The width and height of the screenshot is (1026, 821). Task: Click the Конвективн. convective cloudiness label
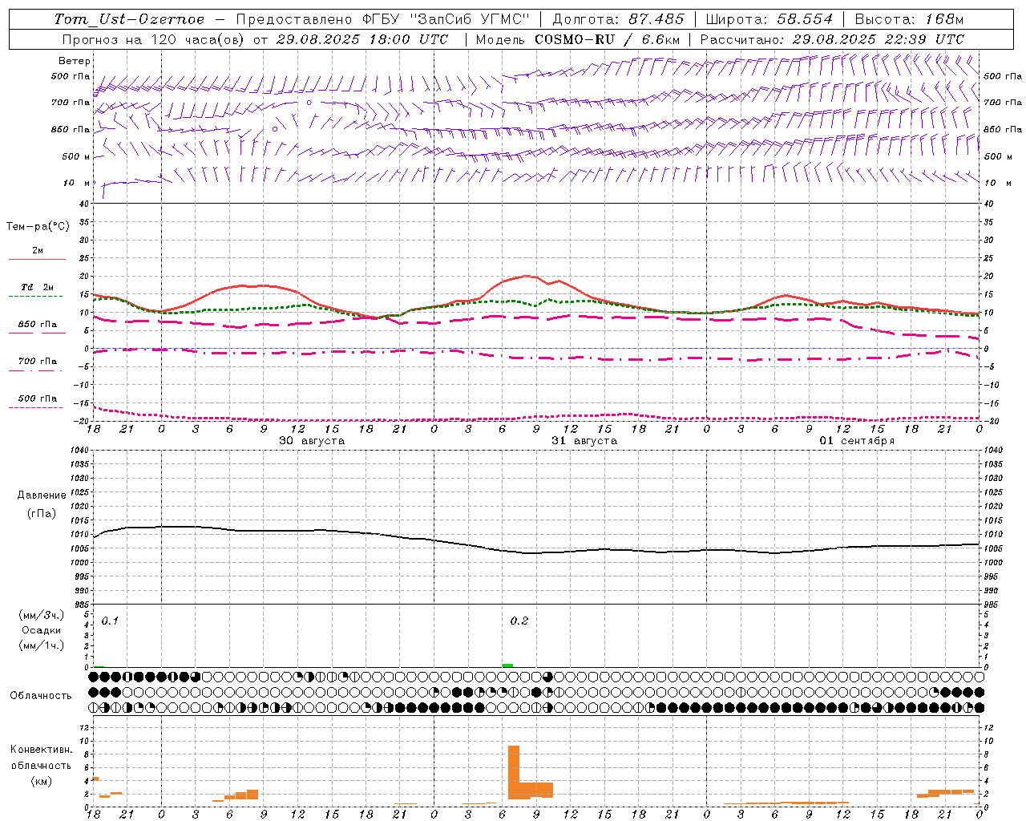click(x=42, y=750)
